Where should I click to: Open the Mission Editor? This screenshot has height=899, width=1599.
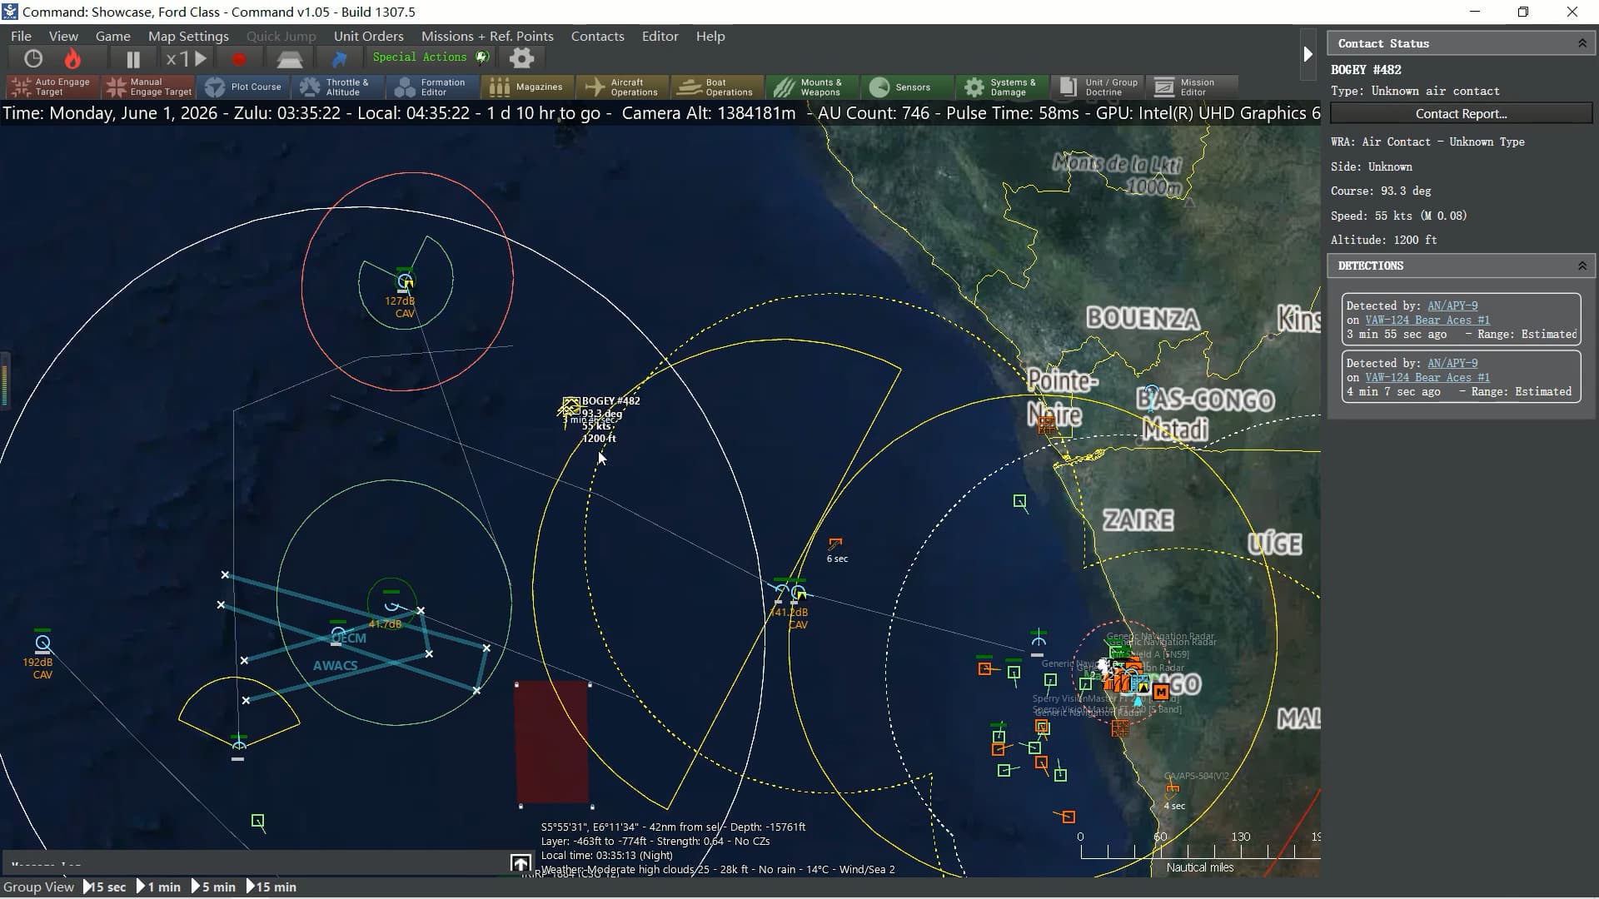(1191, 87)
